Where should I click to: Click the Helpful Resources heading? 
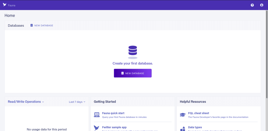click(193, 102)
